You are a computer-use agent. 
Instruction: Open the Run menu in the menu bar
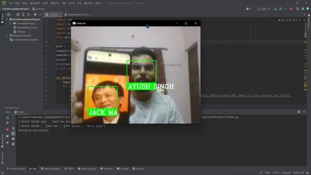(x=64, y=3)
